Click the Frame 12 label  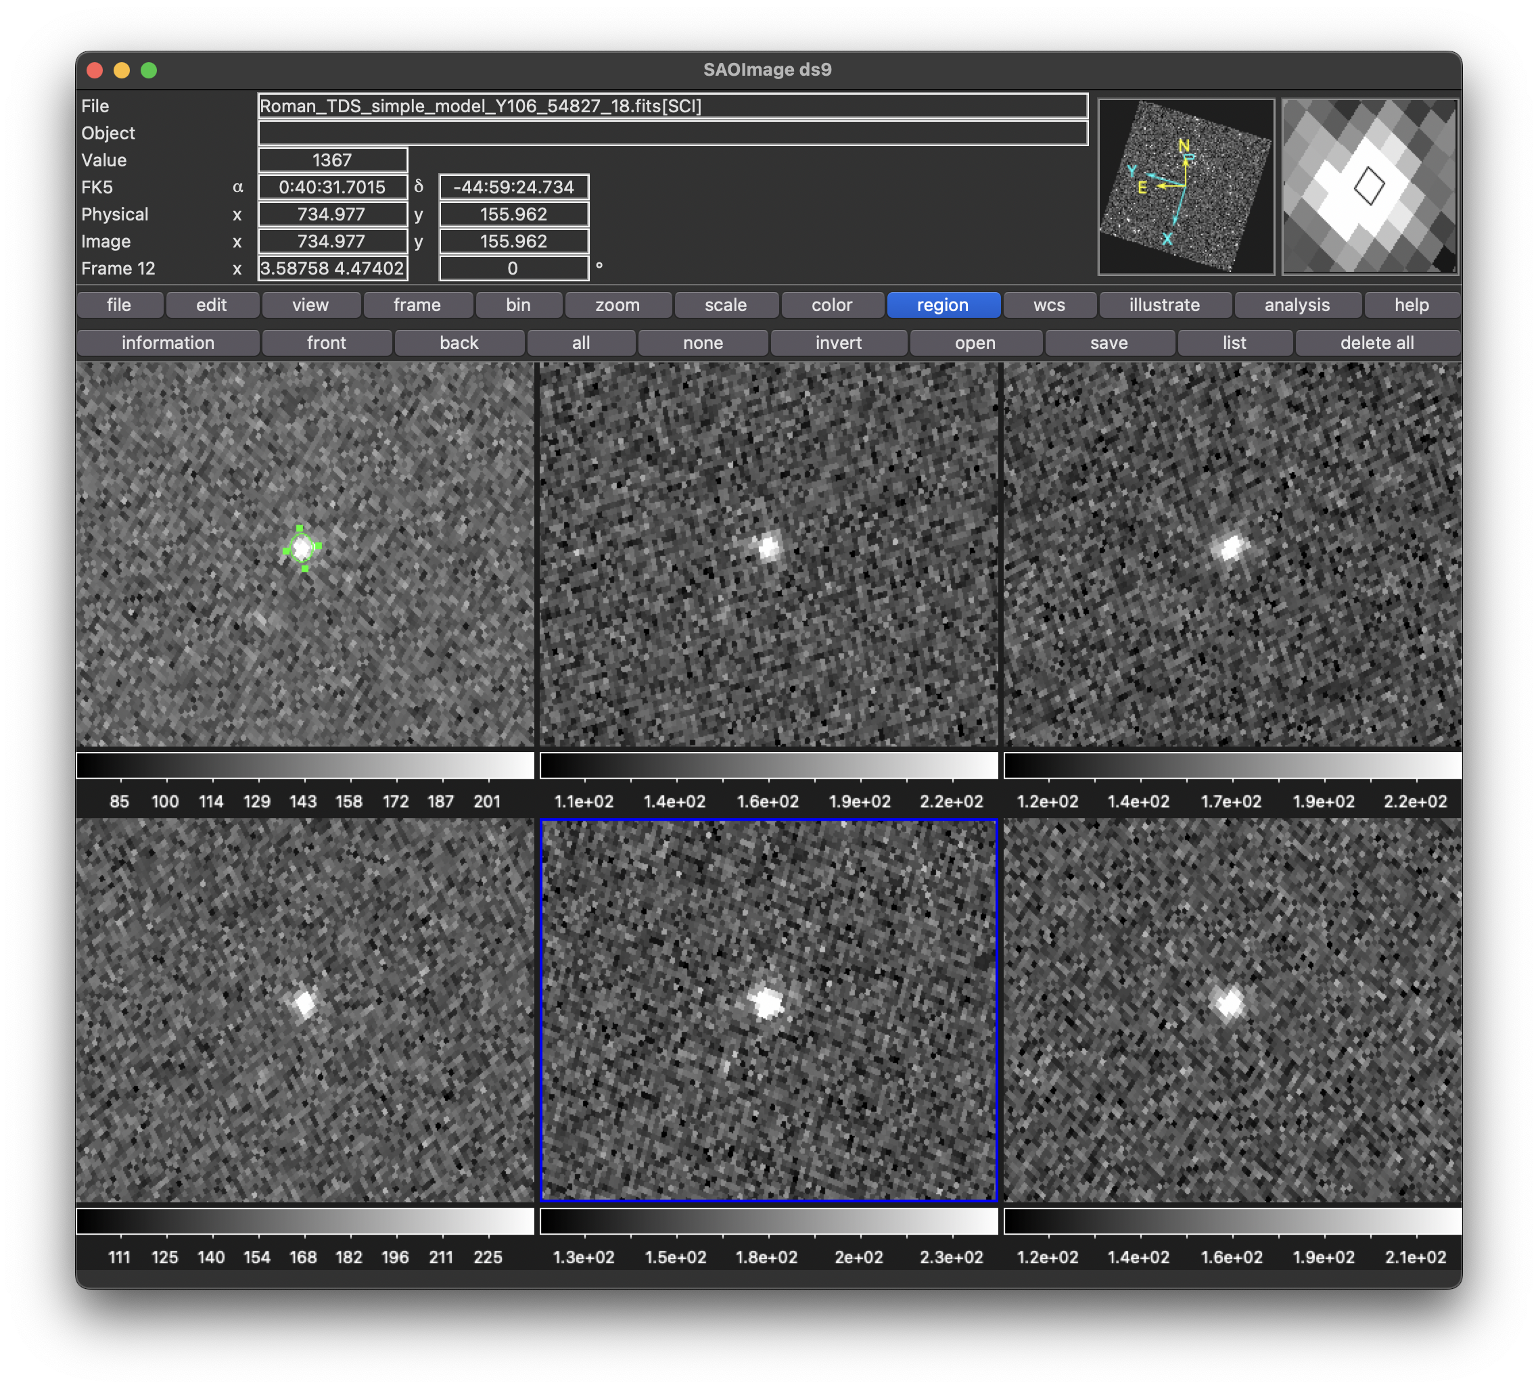[x=118, y=268]
